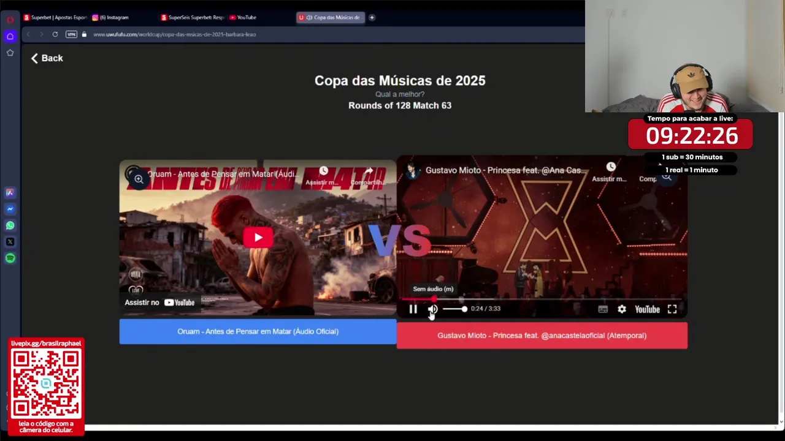Pause the Gustavo Mioto video

coord(413,309)
